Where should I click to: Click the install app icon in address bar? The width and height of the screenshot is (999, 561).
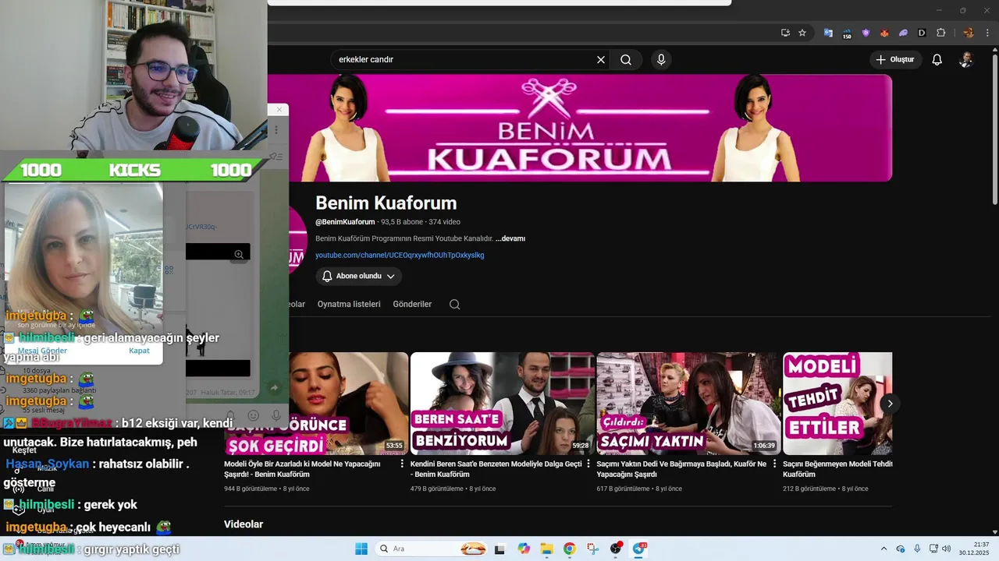(x=785, y=33)
